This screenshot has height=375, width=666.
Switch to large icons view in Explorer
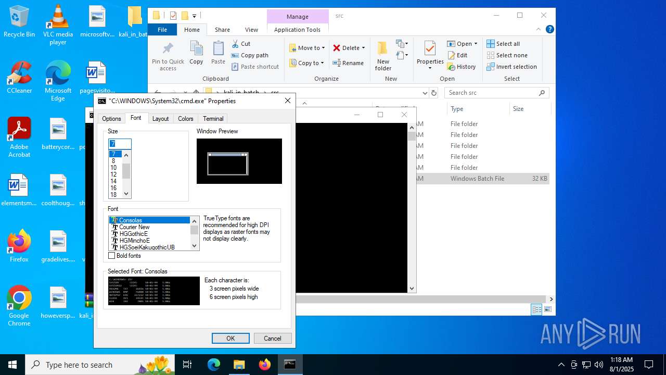[547, 309]
